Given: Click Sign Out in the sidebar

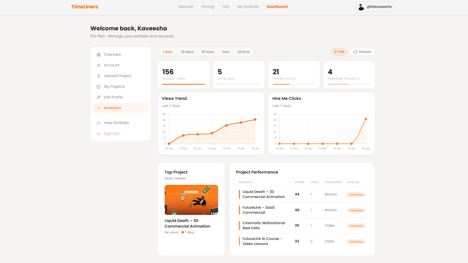Looking at the screenshot, I should click(120, 134).
